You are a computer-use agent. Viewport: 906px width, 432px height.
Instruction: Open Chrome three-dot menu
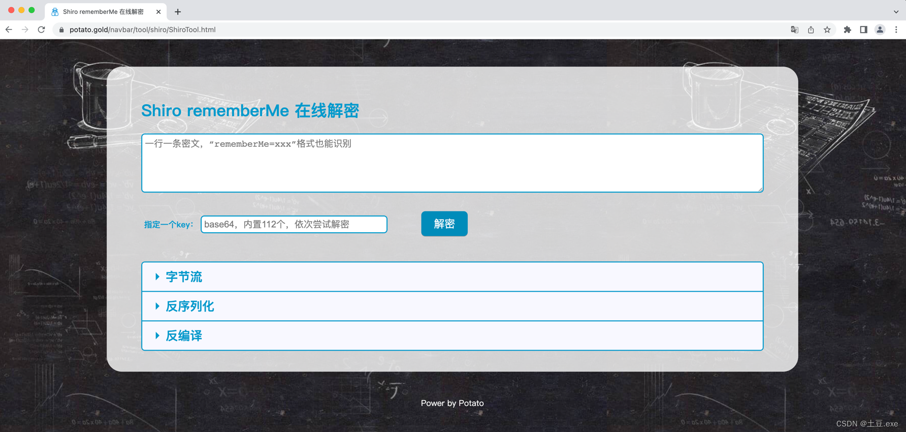896,29
